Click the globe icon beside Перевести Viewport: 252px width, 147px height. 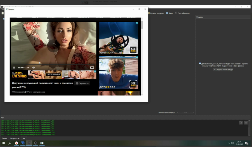(77, 83)
